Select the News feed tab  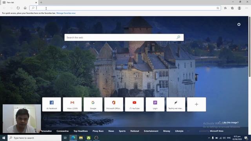111,131
